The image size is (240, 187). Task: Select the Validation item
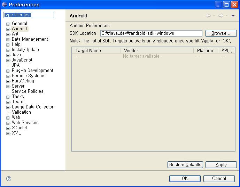pyautogui.click(x=22, y=112)
